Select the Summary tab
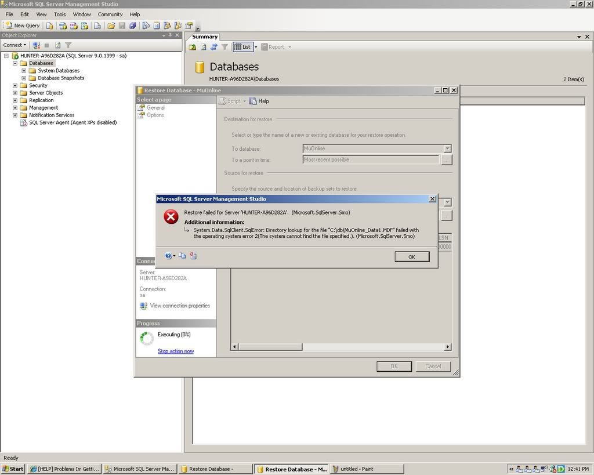594x475 pixels. click(x=205, y=37)
